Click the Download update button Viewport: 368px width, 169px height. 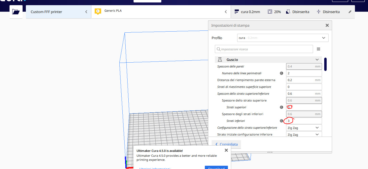pyautogui.click(x=216, y=167)
